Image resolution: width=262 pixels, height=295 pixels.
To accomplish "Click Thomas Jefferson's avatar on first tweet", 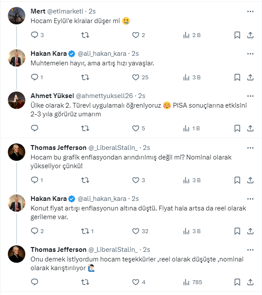I will (x=17, y=152).
